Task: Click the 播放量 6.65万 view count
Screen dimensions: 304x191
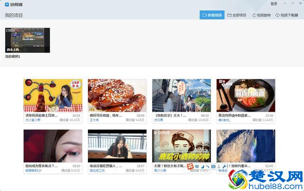Action: point(135,171)
